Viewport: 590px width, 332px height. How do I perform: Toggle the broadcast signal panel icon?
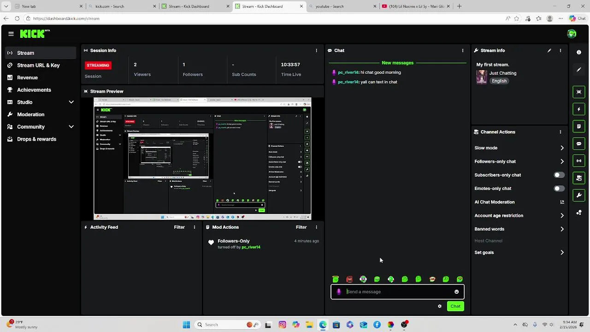coord(579,161)
